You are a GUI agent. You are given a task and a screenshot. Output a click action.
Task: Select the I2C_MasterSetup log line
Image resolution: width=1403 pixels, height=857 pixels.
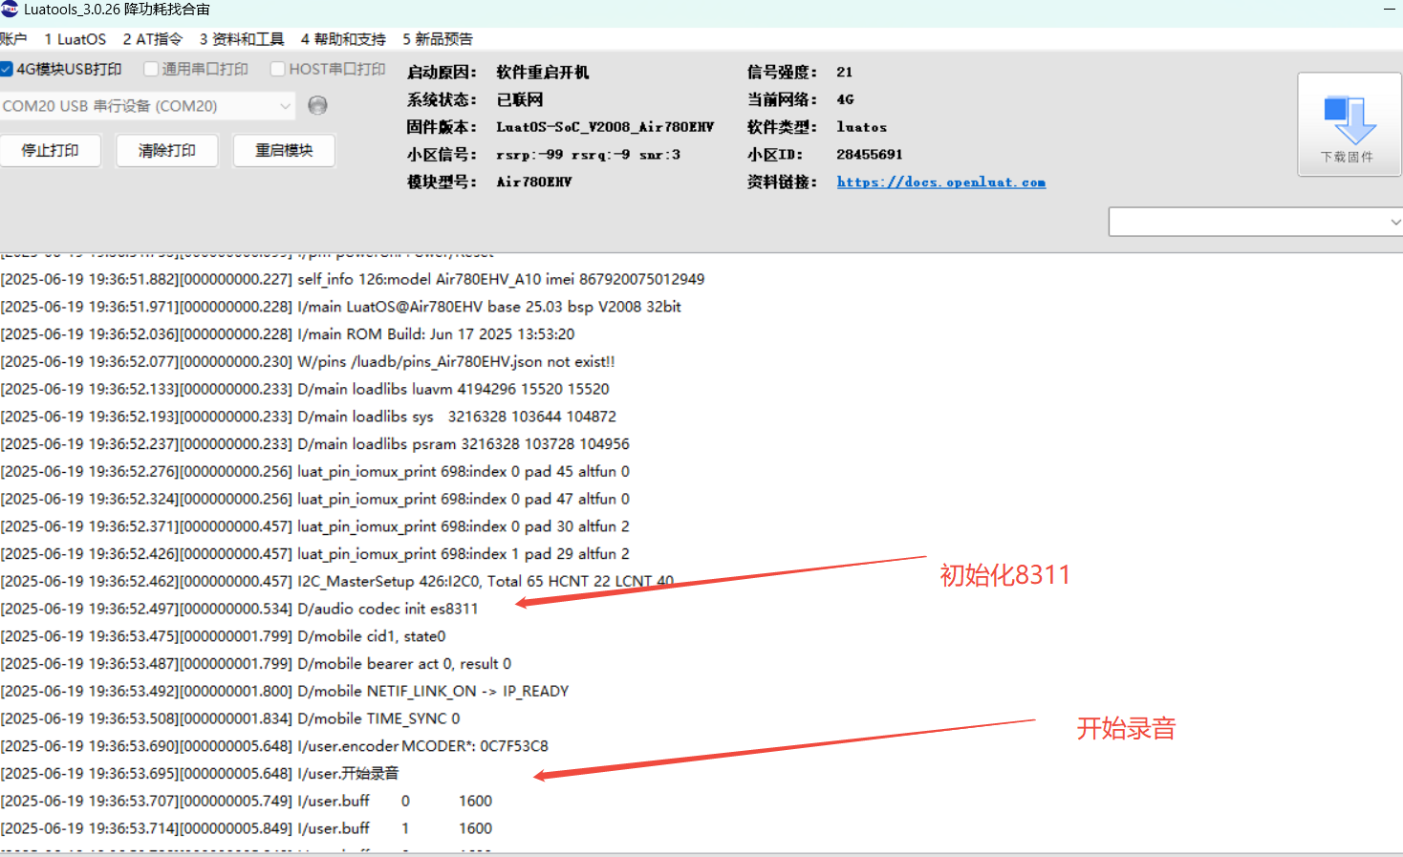click(x=337, y=581)
